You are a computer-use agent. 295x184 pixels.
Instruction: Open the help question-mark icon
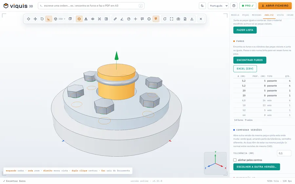tap(234, 6)
